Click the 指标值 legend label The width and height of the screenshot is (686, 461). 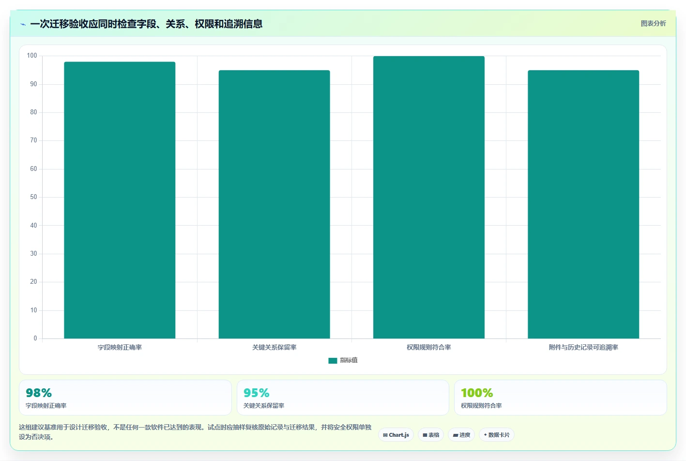pos(349,360)
